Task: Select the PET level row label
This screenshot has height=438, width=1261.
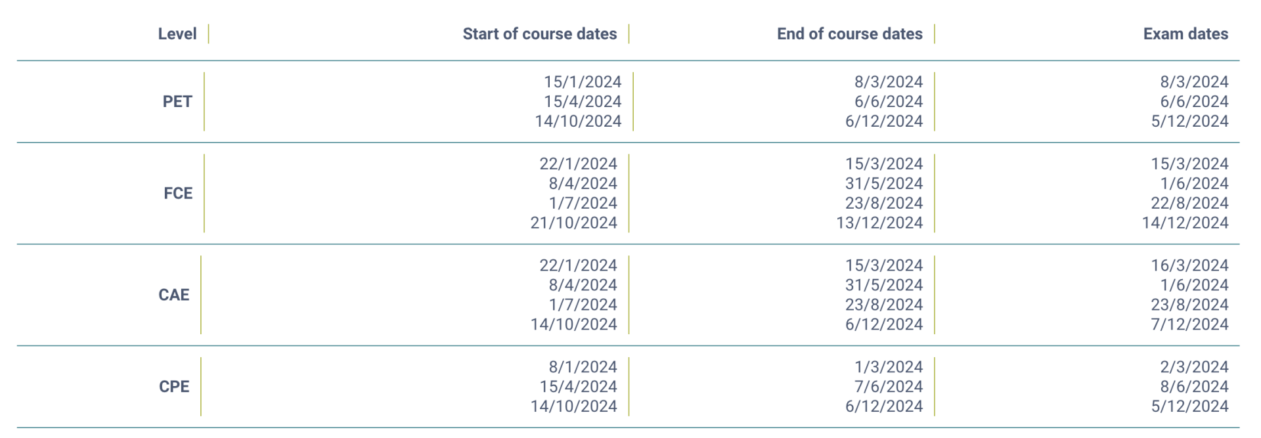Action: pos(177,102)
